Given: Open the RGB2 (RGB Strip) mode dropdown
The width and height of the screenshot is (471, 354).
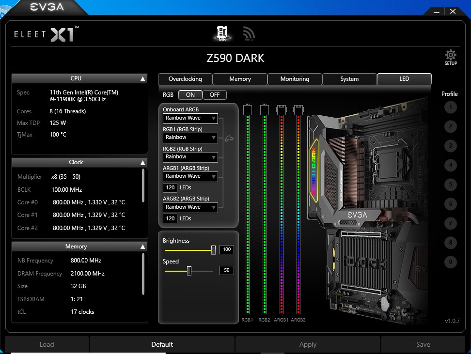Looking at the screenshot, I should point(190,157).
